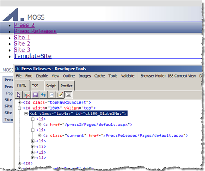Collapse the td width="100%" node
The width and height of the screenshot is (205, 171).
pyautogui.click(x=20, y=108)
